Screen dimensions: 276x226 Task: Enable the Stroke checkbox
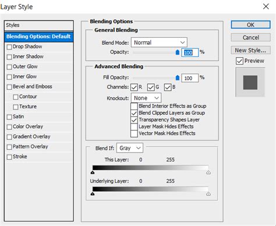(x=9, y=157)
